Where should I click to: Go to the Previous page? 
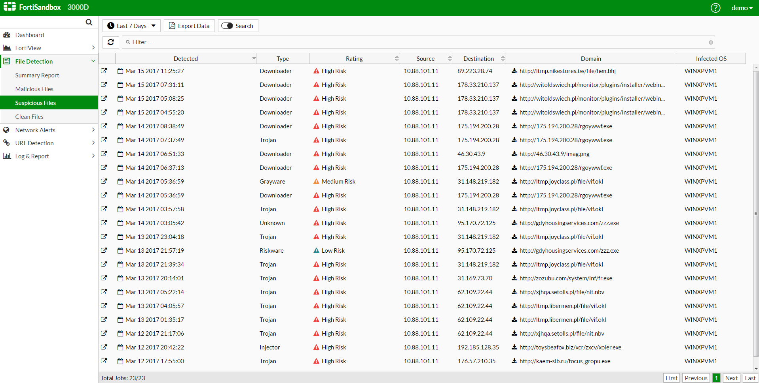point(696,378)
